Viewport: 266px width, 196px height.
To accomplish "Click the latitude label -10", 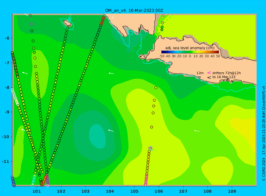I will (x=6, y=137).
